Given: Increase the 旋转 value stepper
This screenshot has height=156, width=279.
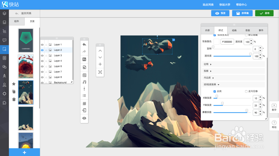Looking at the screenshot, I should click(x=260, y=48).
